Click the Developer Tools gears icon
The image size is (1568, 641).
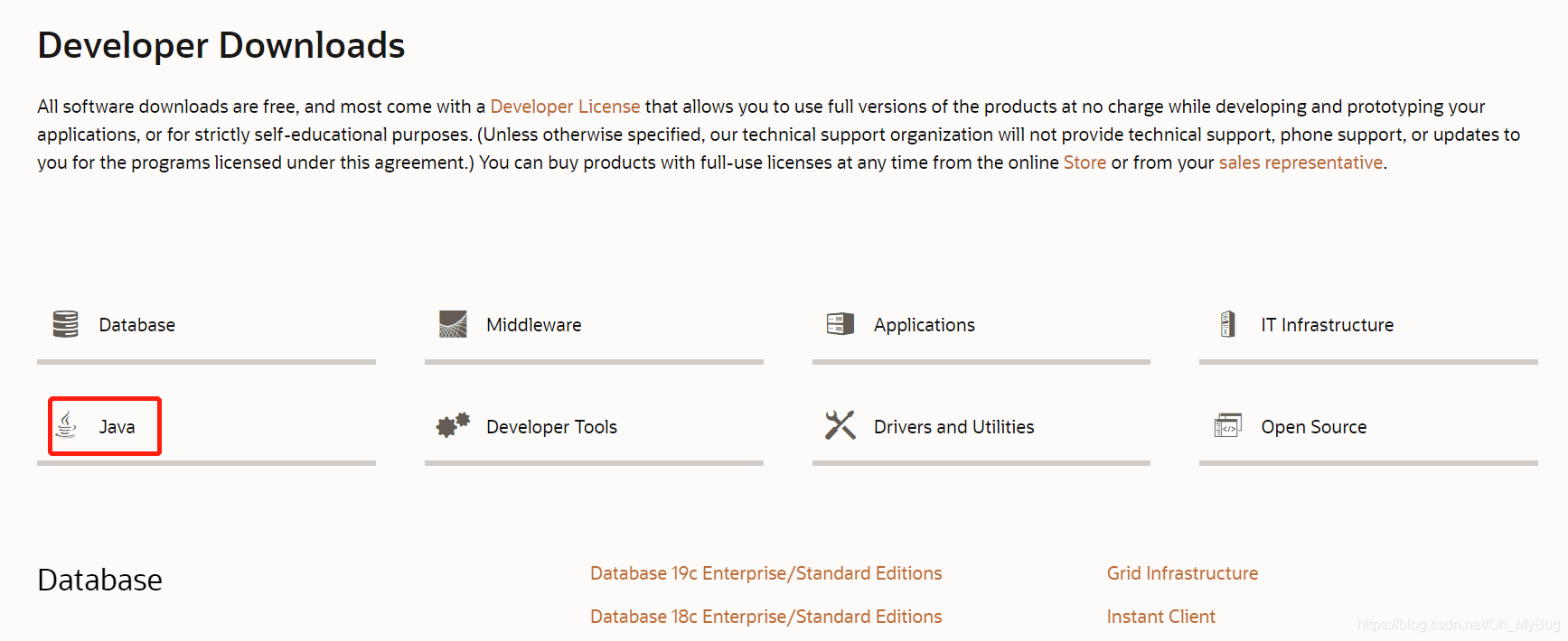[x=453, y=425]
